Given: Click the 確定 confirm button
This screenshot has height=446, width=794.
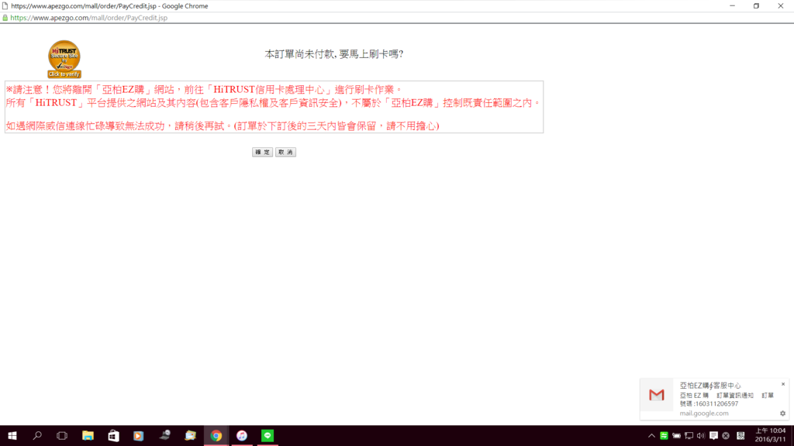Looking at the screenshot, I should (262, 153).
